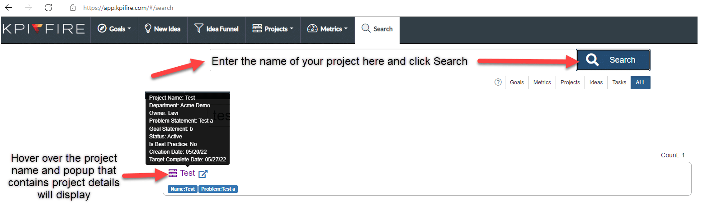Switch to the Search tab

[x=377, y=29]
